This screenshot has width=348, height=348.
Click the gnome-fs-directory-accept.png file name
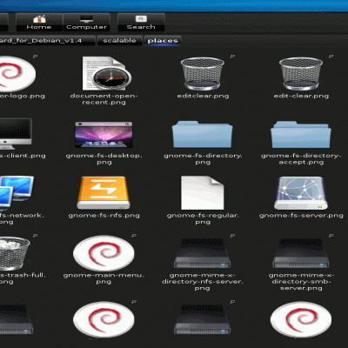pyautogui.click(x=301, y=158)
